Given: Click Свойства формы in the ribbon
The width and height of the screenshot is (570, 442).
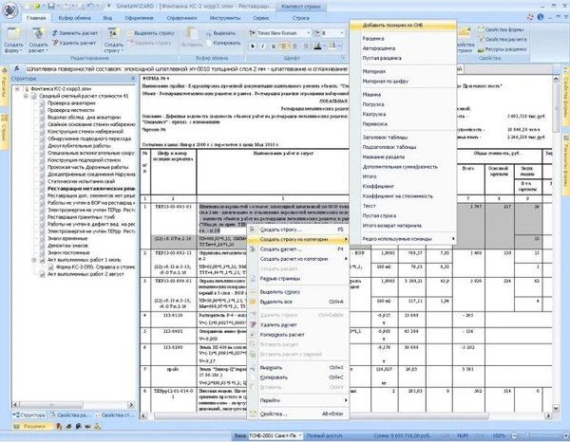Looking at the screenshot, I should coord(501,29).
